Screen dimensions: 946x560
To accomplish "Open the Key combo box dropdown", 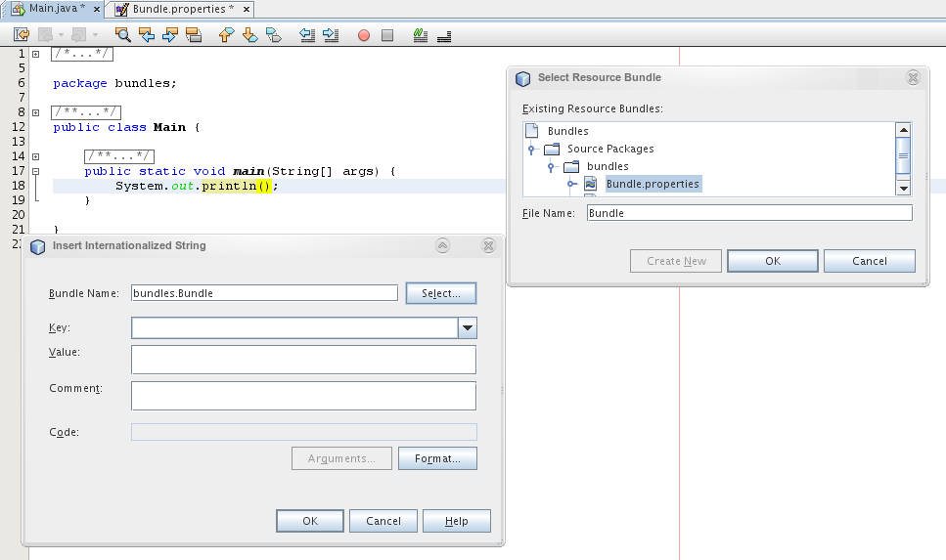I will coord(468,328).
